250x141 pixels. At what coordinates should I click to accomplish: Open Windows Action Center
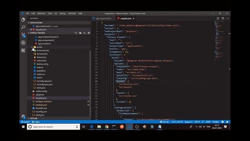click(x=225, y=127)
